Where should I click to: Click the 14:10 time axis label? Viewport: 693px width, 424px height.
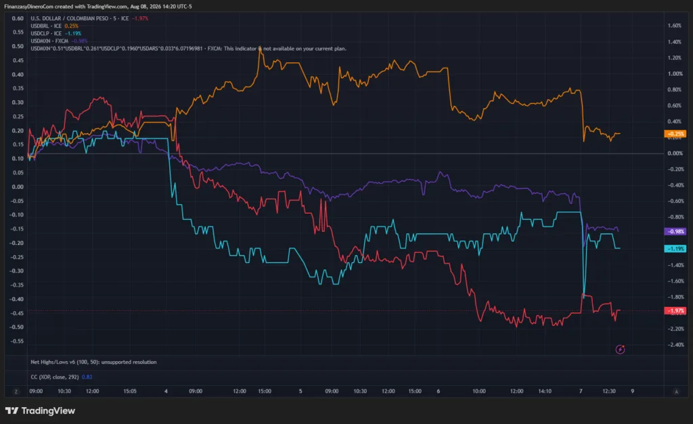coord(545,392)
